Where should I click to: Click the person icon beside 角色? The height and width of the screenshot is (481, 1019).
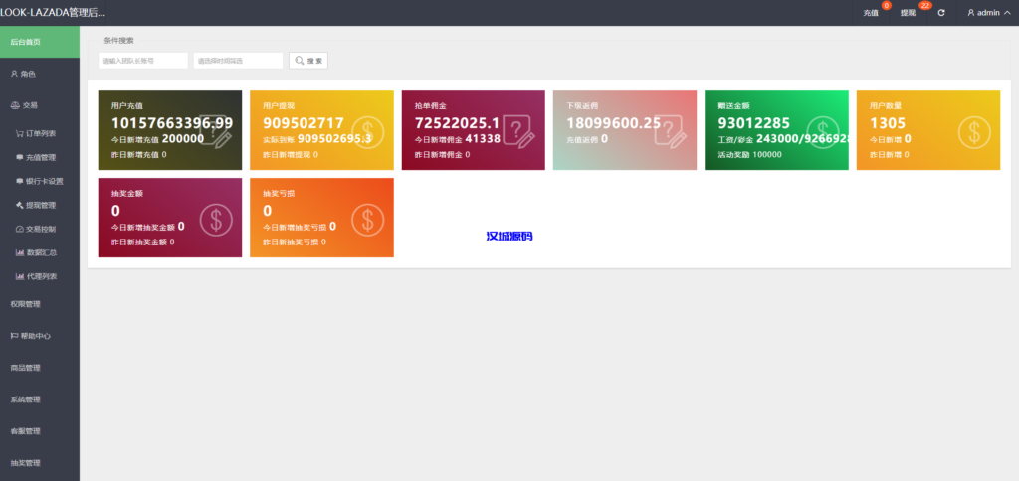[x=14, y=74]
